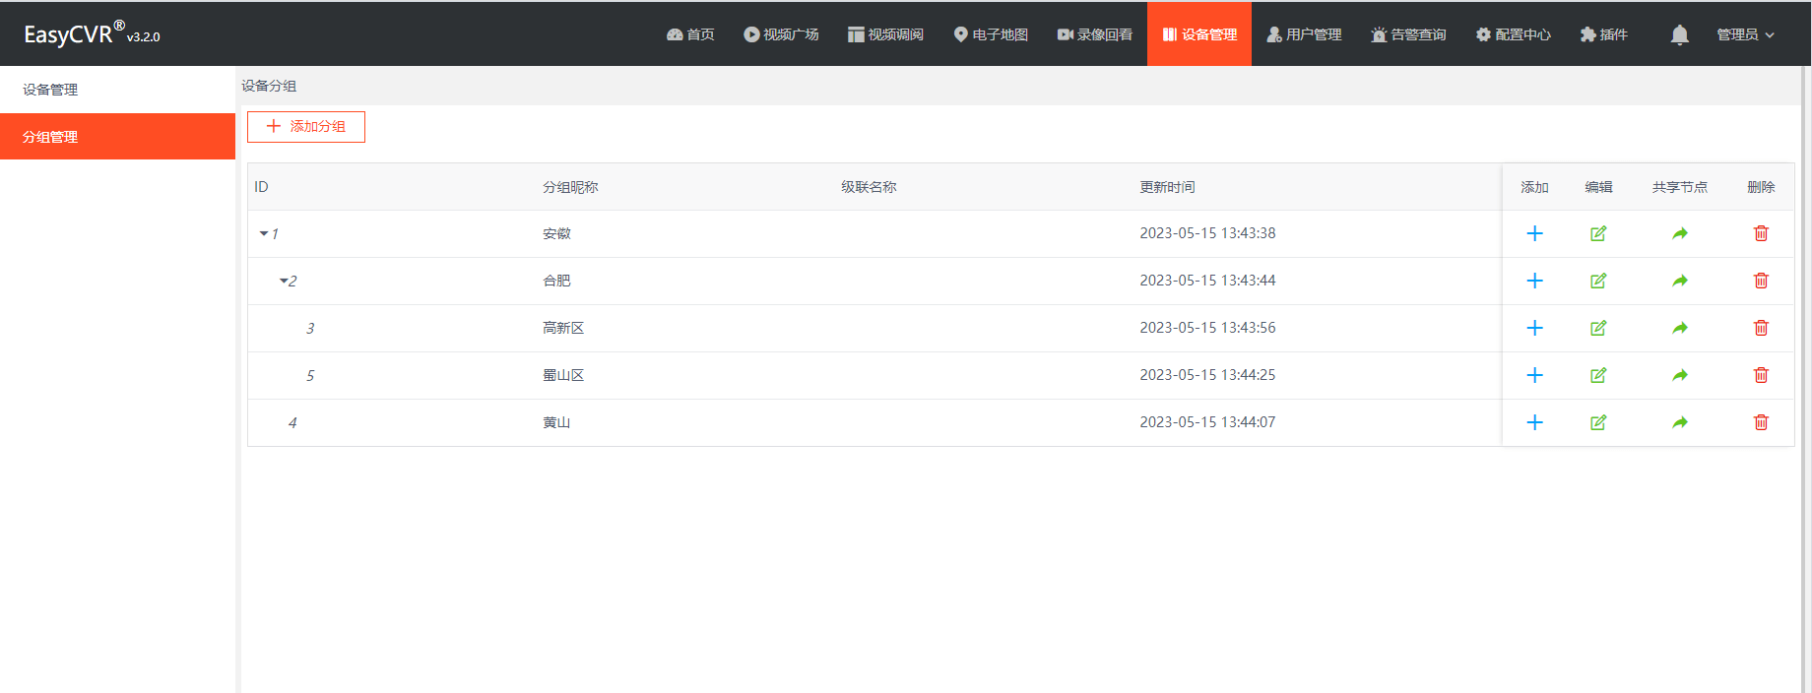Edit the 蜀山区 group
This screenshot has height=693, width=1812.
pos(1598,375)
